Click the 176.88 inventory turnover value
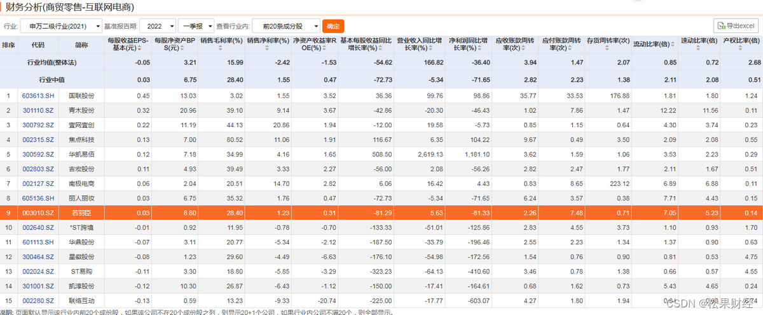 click(x=619, y=95)
